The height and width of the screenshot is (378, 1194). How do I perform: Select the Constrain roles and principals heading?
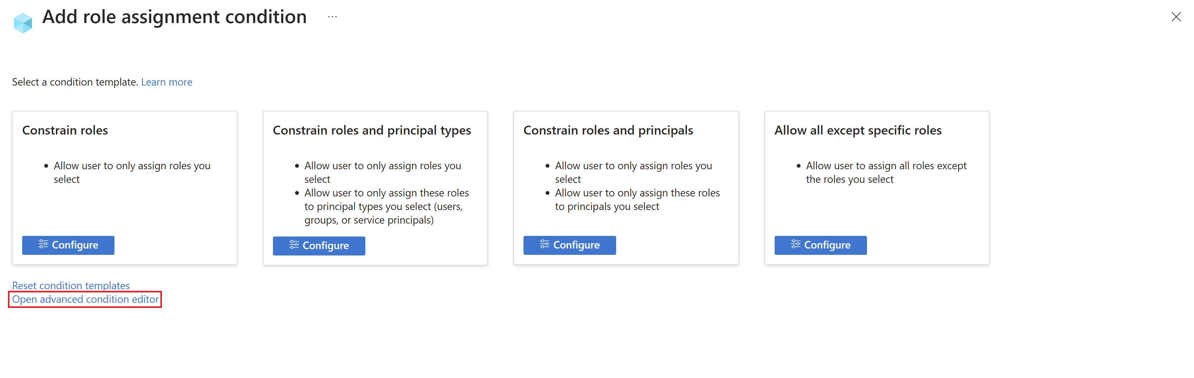point(608,130)
